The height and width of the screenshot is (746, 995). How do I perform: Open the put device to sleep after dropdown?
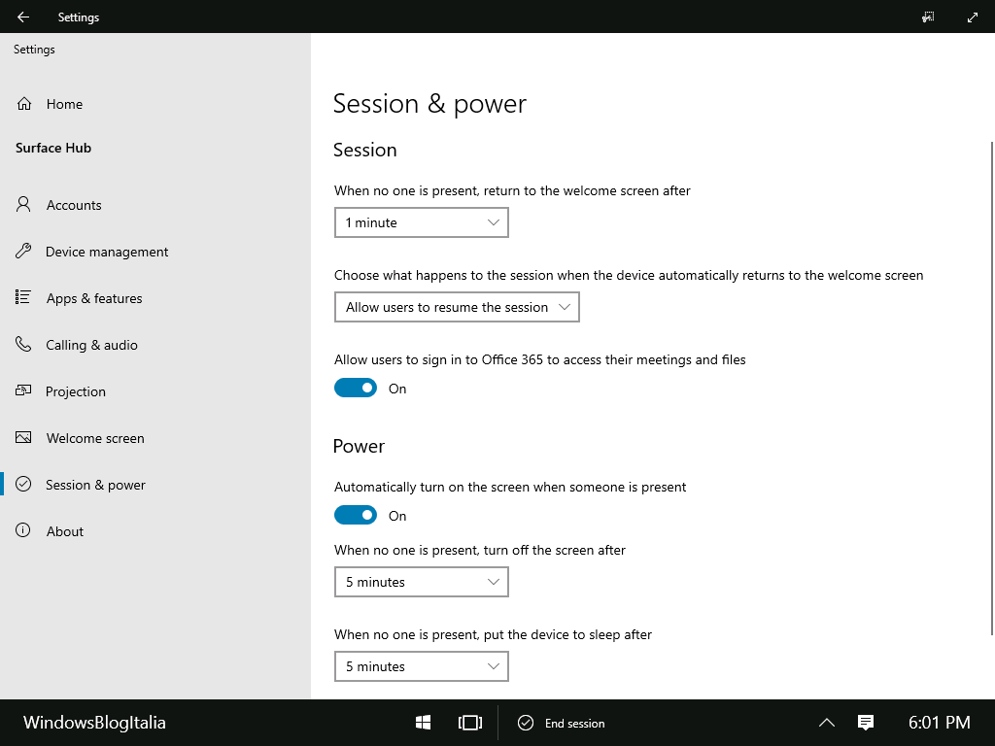point(422,666)
